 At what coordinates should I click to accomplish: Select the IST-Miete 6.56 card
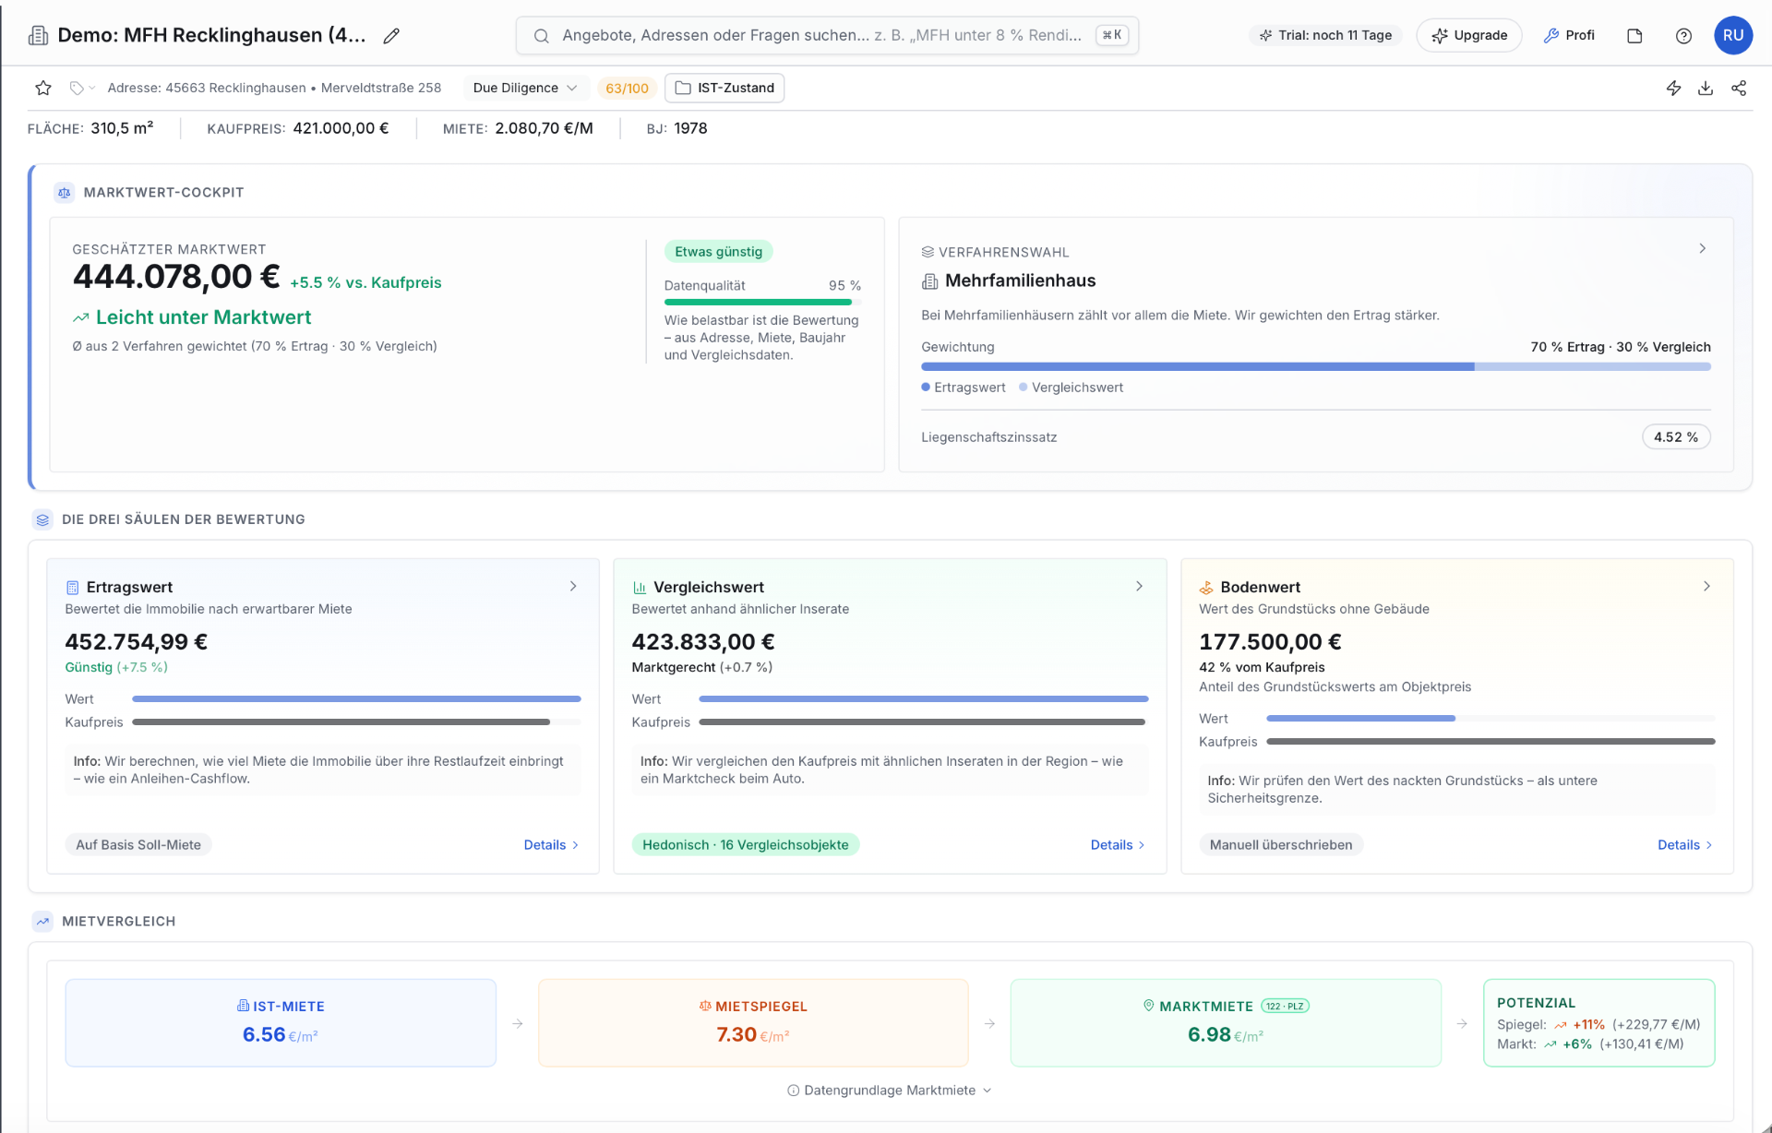coord(281,1022)
